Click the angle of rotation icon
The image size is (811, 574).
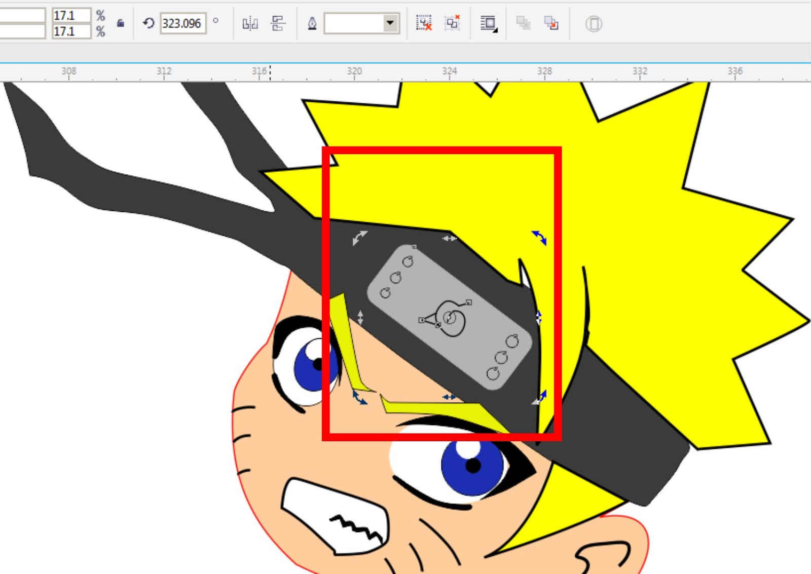[149, 23]
